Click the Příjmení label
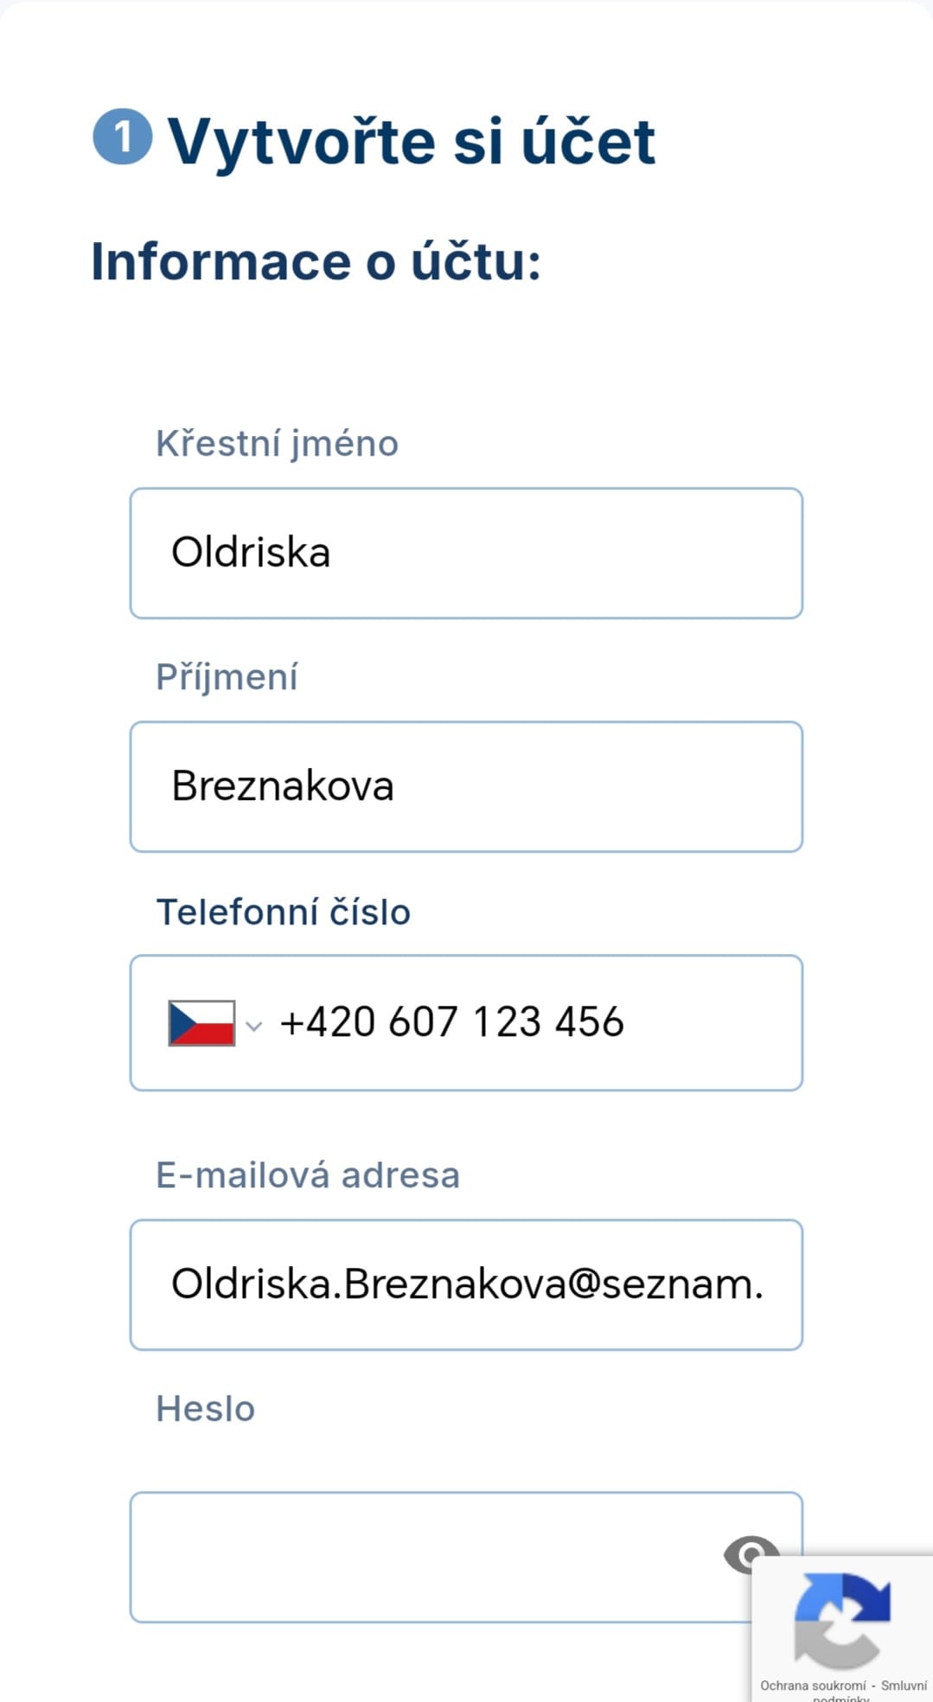 tap(227, 677)
